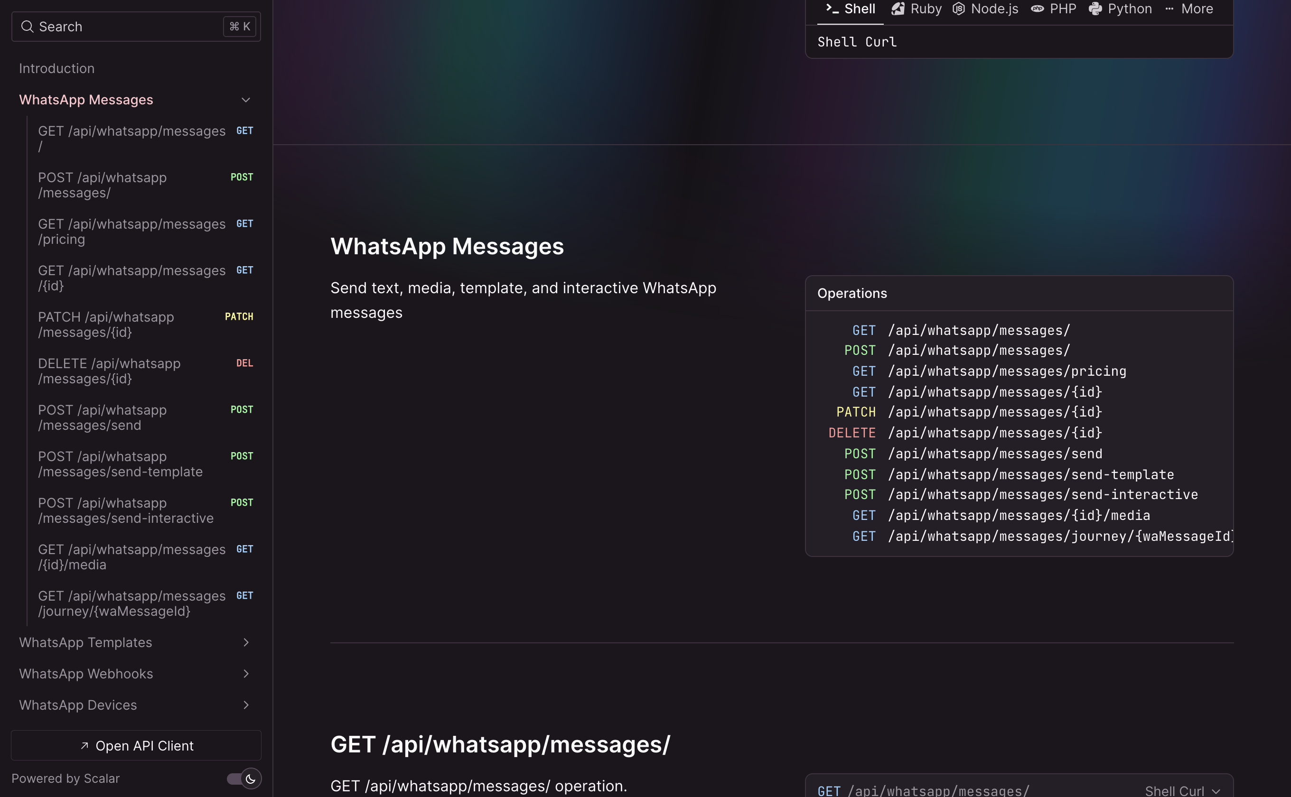Click the ⌘ K shortcut badge
Viewport: 1291px width, 797px height.
point(239,27)
